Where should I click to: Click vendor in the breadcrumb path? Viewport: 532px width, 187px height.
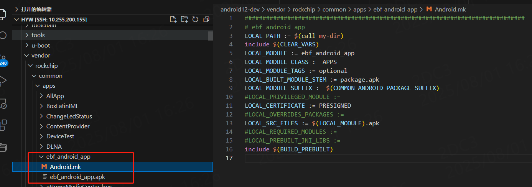275,9
